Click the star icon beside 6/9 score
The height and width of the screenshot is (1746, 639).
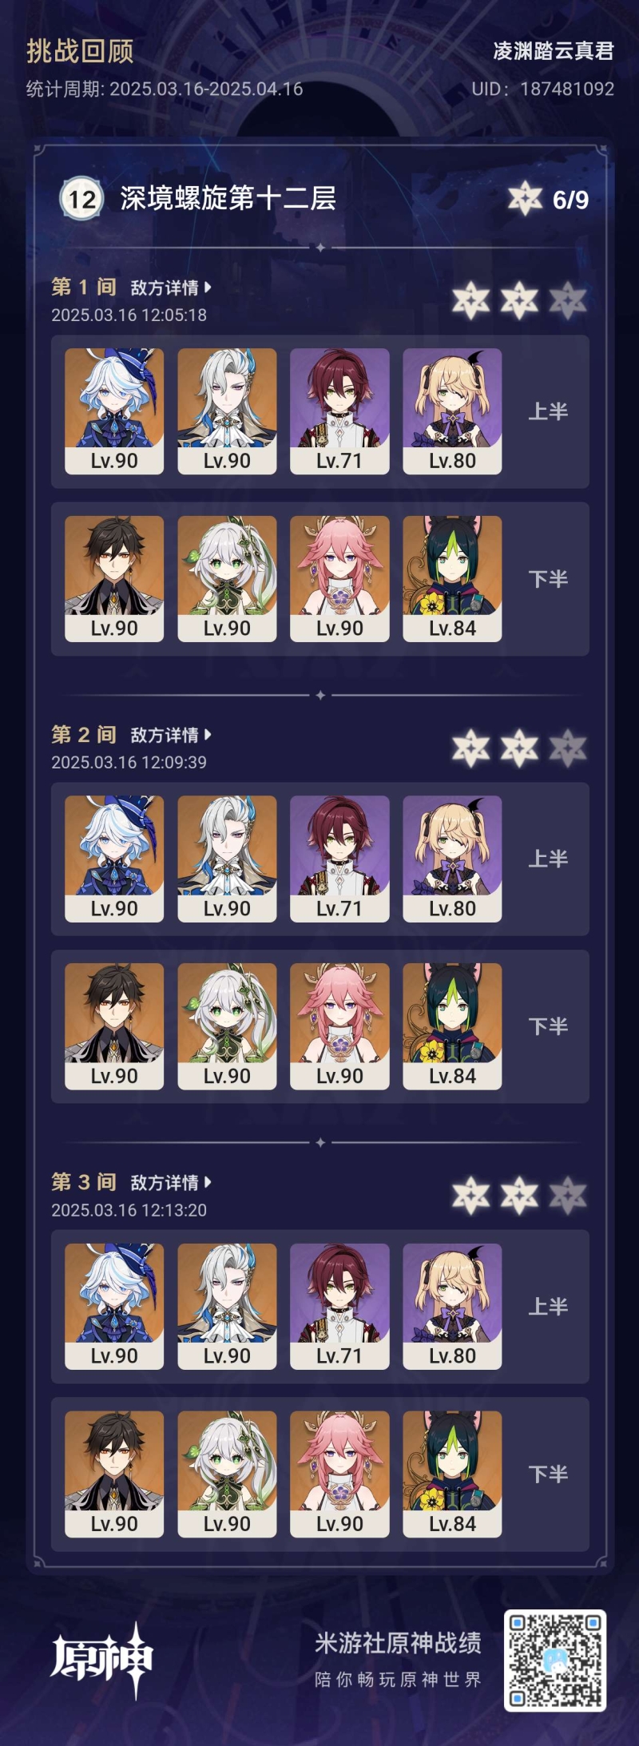[x=525, y=199]
